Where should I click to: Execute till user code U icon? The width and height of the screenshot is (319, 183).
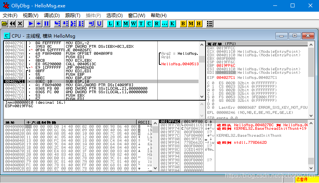pos(99,24)
